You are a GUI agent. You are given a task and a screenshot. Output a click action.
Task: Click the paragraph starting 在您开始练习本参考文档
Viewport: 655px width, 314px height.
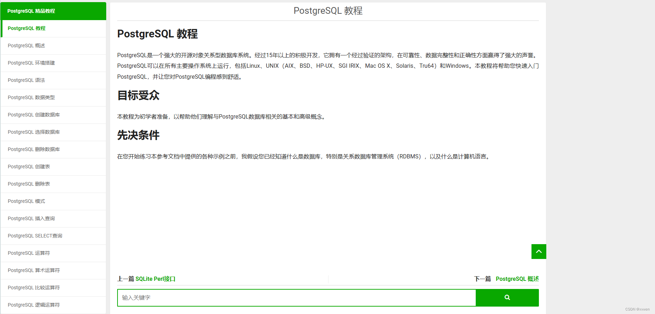coord(305,157)
